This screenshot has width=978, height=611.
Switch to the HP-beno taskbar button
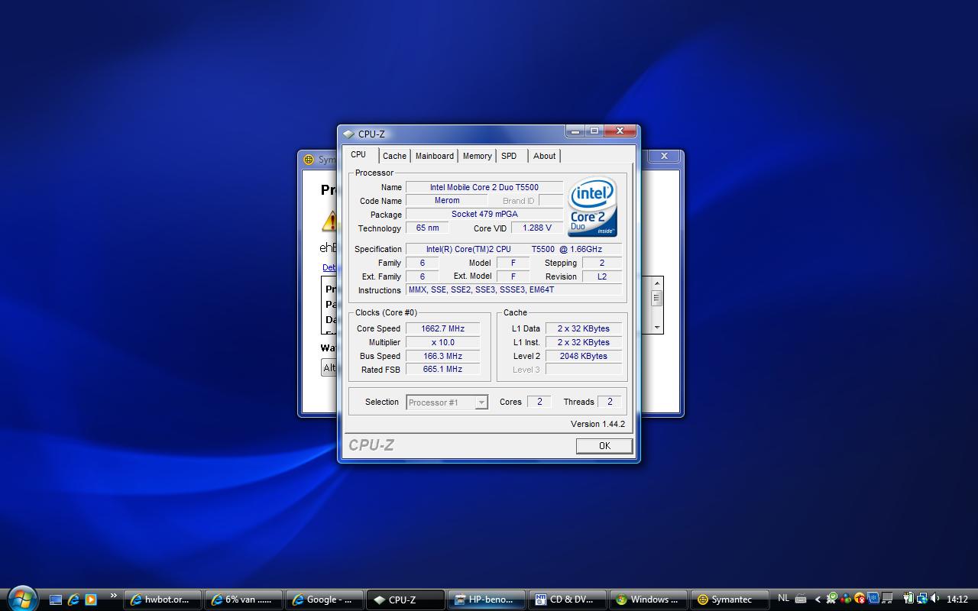[487, 600]
